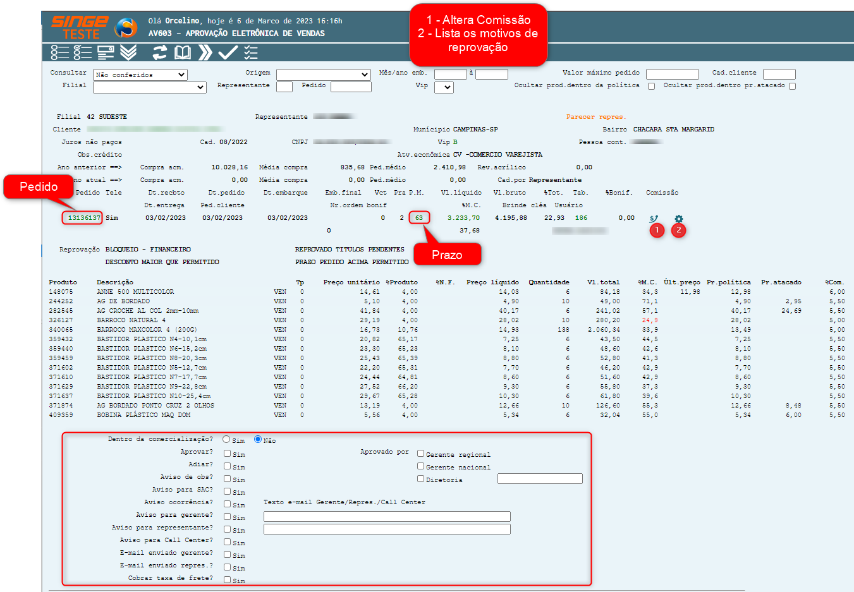854x592 pixels.
Task: Click the double right chevron icon
Action: click(205, 52)
